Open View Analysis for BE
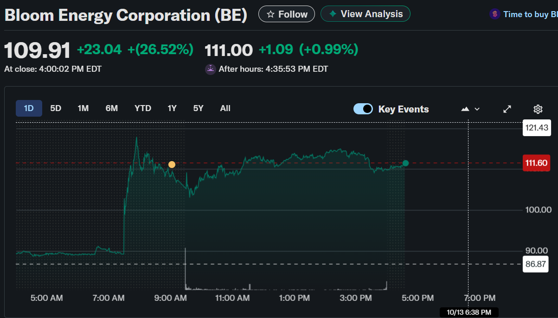This screenshot has height=318, width=558. coord(365,14)
